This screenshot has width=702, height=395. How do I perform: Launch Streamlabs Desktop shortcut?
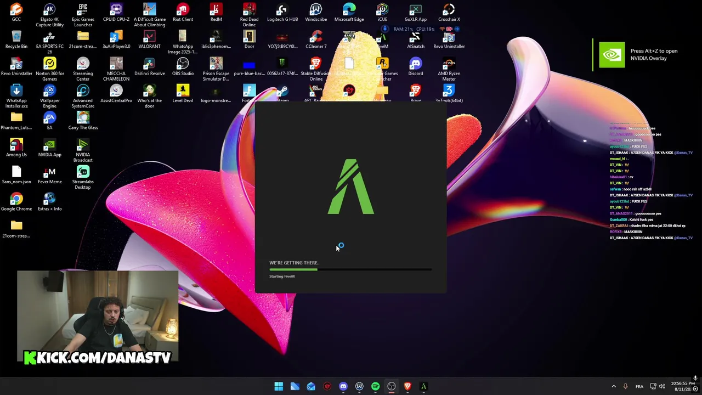[83, 177]
